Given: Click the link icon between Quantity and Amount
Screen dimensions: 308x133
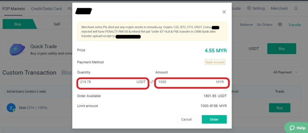Looking at the screenshot, I should tap(152, 82).
